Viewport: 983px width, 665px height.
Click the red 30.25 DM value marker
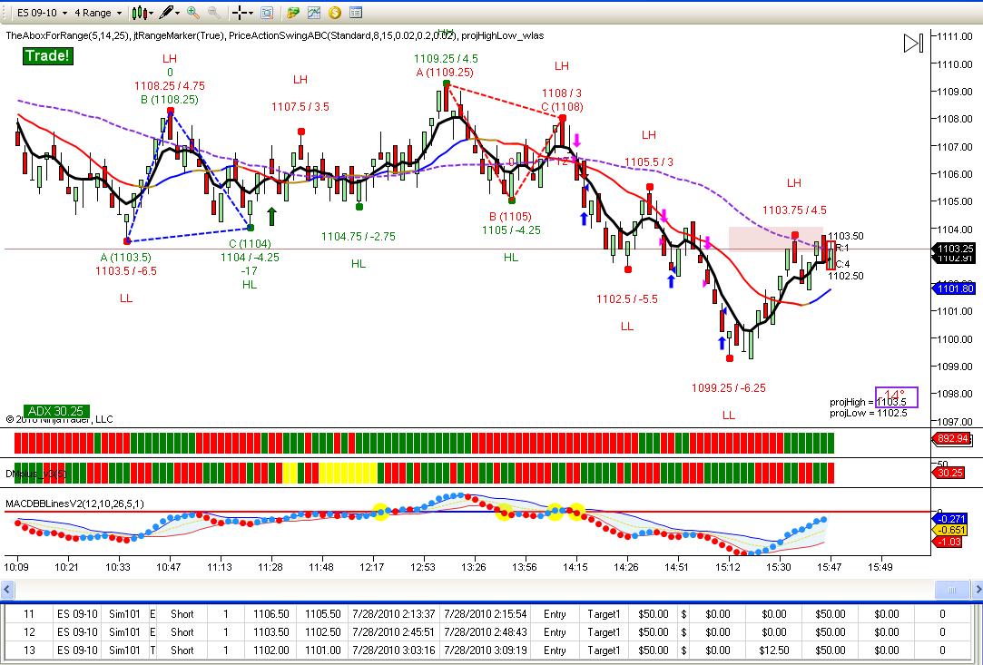pos(949,473)
